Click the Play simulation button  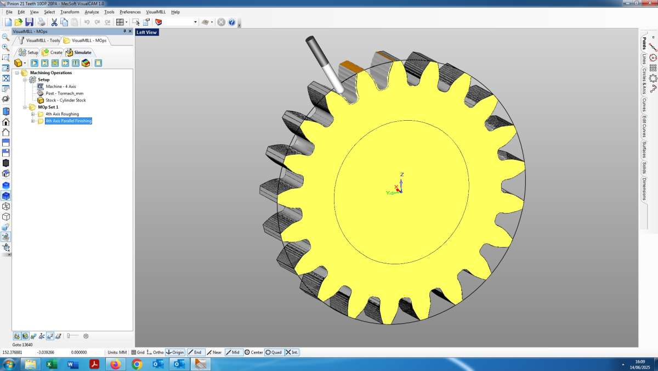[x=35, y=63]
